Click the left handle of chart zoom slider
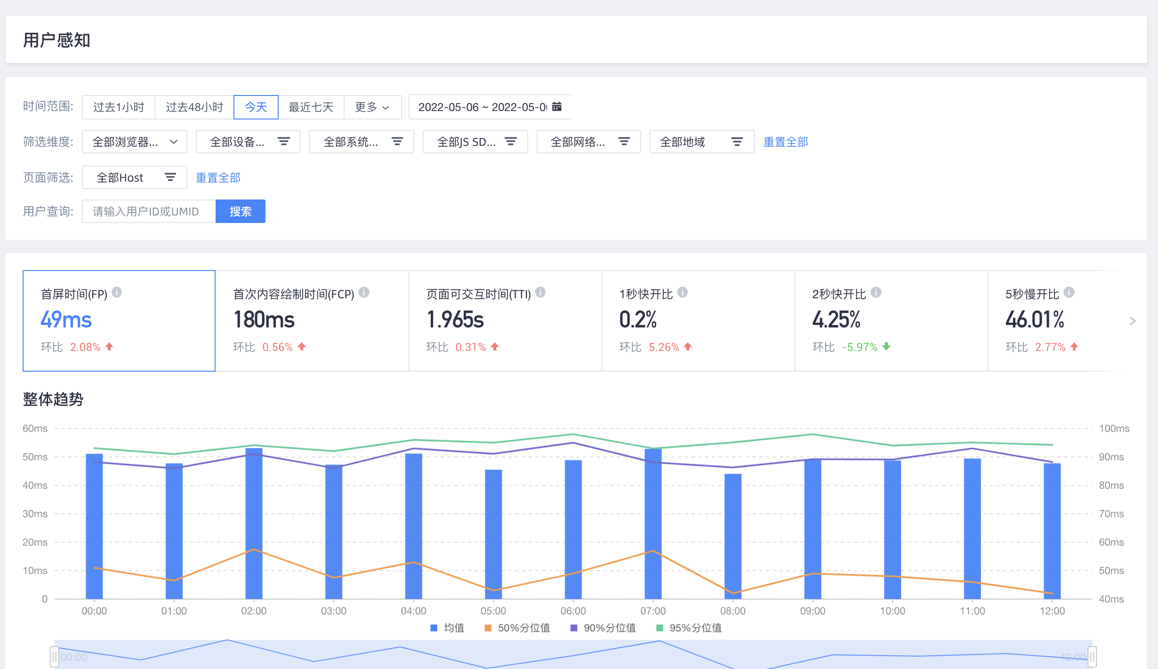This screenshot has height=669, width=1158. pyautogui.click(x=54, y=656)
